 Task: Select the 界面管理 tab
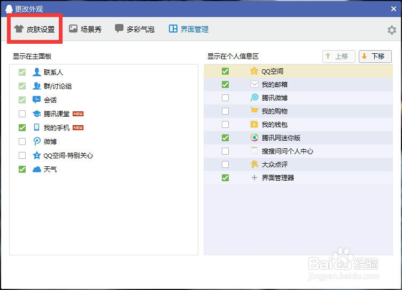coord(188,29)
